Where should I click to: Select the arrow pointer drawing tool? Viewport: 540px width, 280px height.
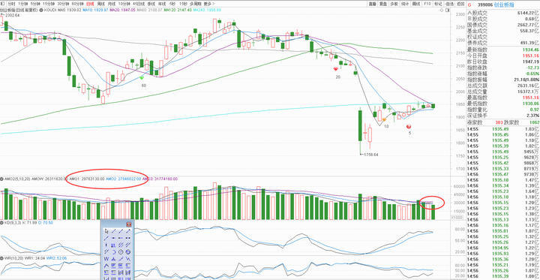(x=106, y=231)
